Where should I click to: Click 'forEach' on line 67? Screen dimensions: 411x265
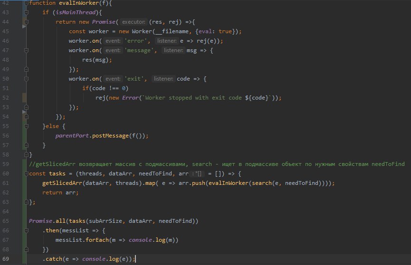click(97, 240)
